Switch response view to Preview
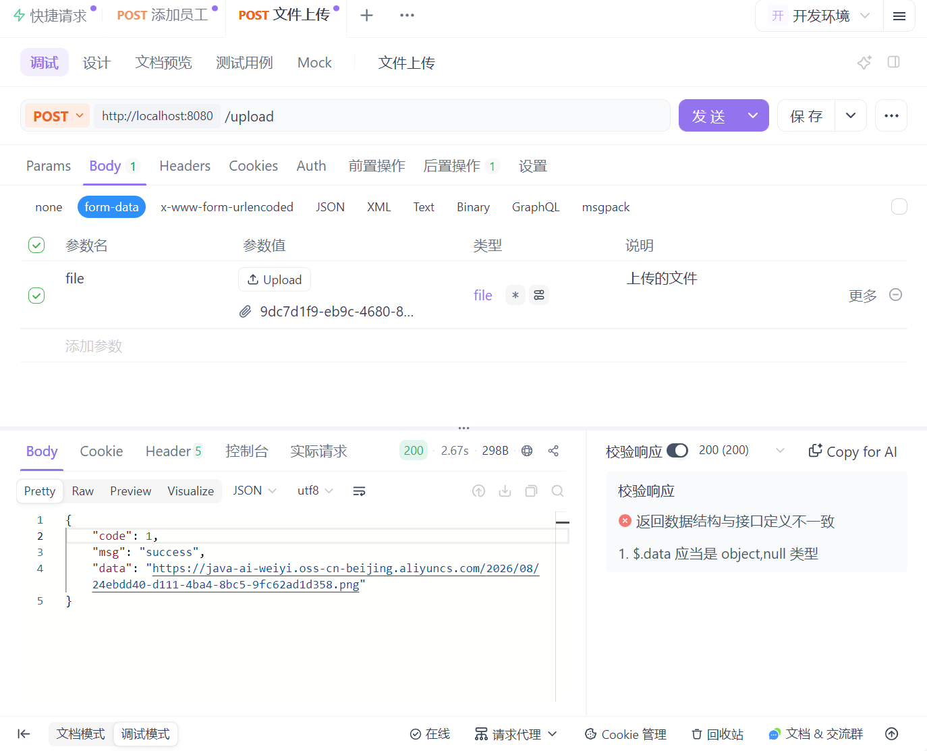Screen dimensions: 927x751 click(131, 491)
